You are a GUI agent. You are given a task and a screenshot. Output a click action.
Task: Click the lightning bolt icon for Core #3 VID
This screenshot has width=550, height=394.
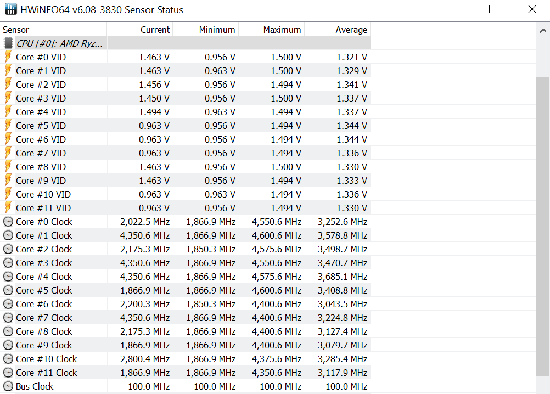tap(8, 98)
